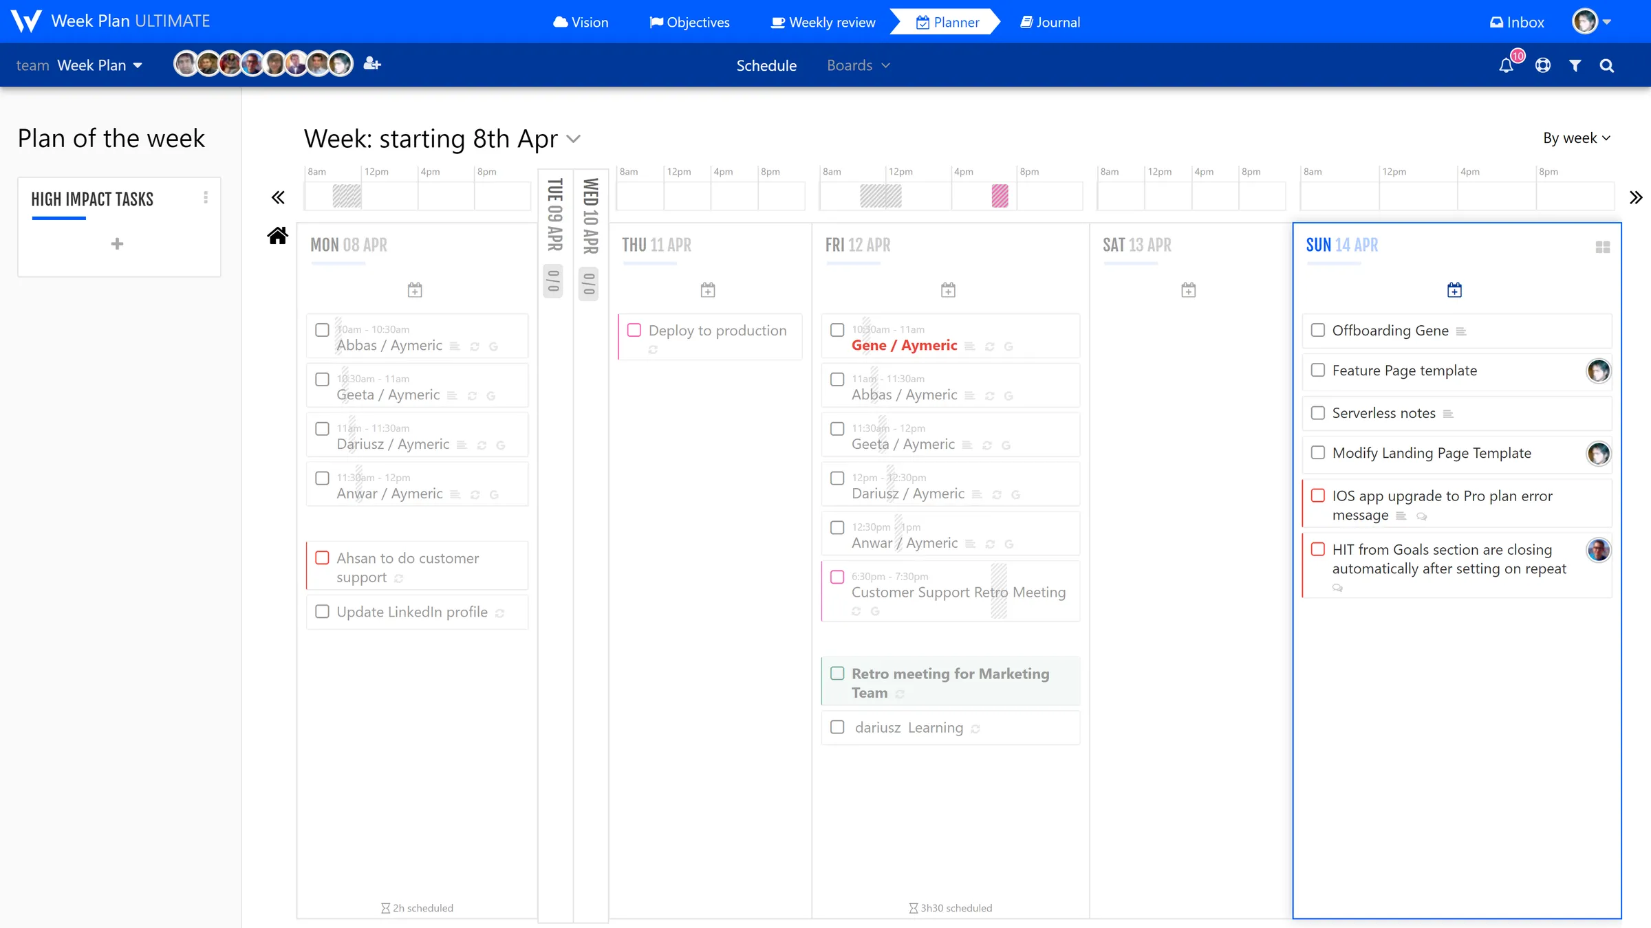The height and width of the screenshot is (928, 1651).
Task: Navigate back with the left double-arrow button
Action: 278,197
